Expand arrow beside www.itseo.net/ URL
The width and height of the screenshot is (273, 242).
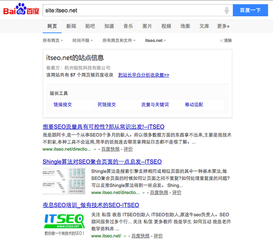point(125,236)
